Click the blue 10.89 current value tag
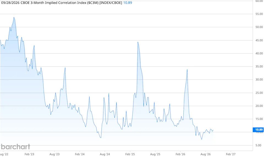The width and height of the screenshot is (264, 157). point(258,130)
